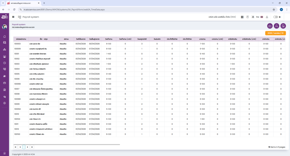The width and height of the screenshot is (290, 156).
Task: Sort by the end date column header
Action: [94, 39]
